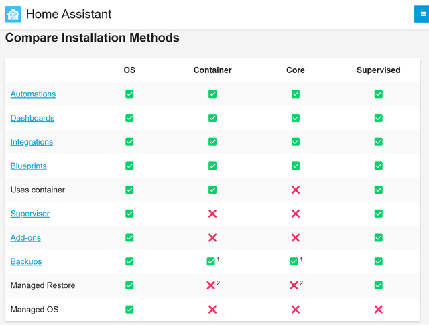
Task: Click green checkmark for Backups under Container
Action: [211, 261]
